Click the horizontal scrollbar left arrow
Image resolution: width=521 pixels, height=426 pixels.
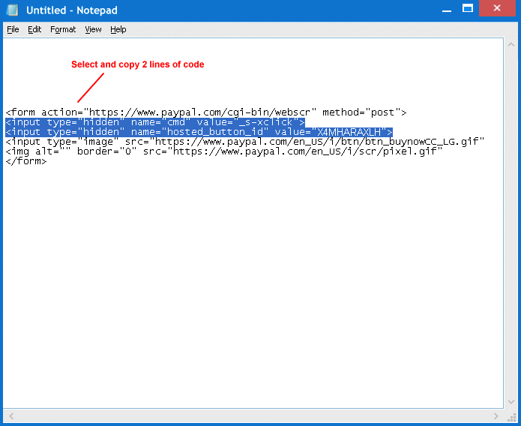pyautogui.click(x=11, y=416)
